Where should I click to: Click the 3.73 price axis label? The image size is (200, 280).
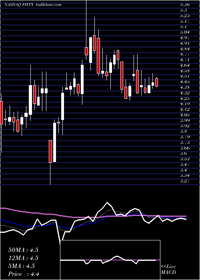[185, 142]
